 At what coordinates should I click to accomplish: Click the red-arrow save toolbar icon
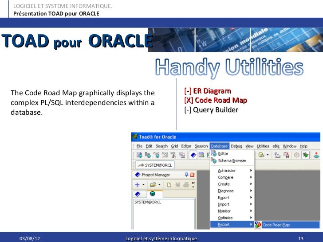coord(286,155)
